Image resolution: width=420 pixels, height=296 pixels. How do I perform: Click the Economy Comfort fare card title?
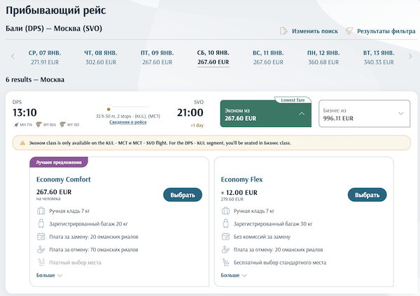64,179
